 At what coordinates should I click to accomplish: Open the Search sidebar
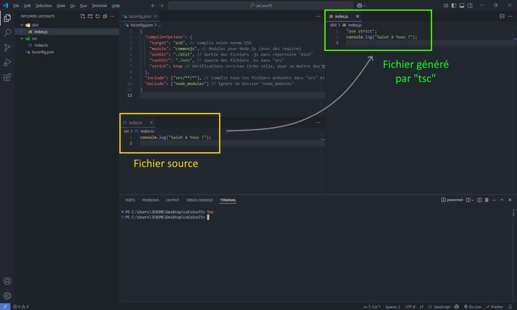[x=7, y=33]
